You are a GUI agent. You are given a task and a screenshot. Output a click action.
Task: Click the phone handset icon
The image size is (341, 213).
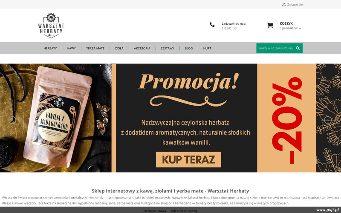click(212, 25)
